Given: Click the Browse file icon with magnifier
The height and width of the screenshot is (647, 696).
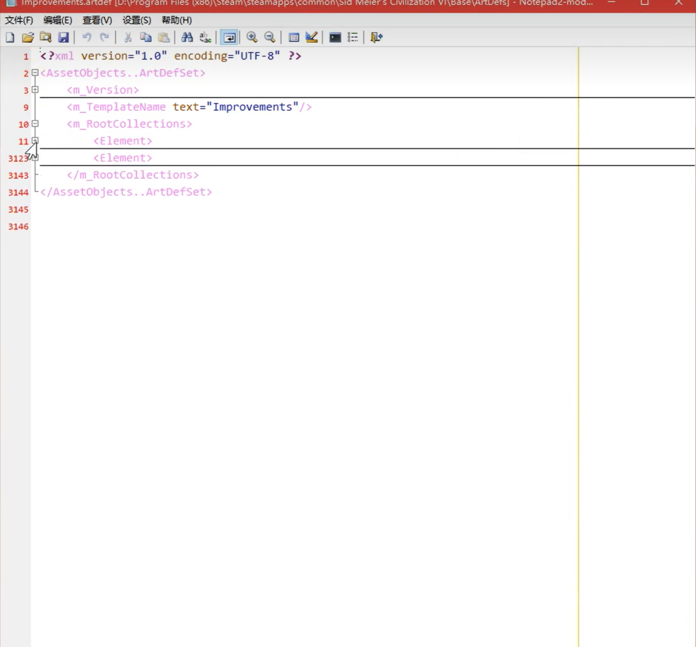Looking at the screenshot, I should point(45,38).
